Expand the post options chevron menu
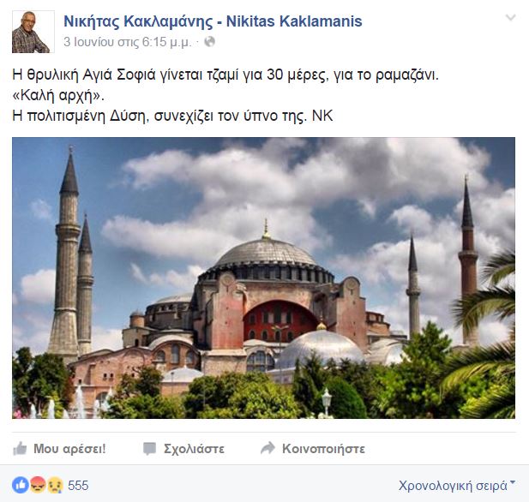The image size is (529, 502). tap(510, 17)
